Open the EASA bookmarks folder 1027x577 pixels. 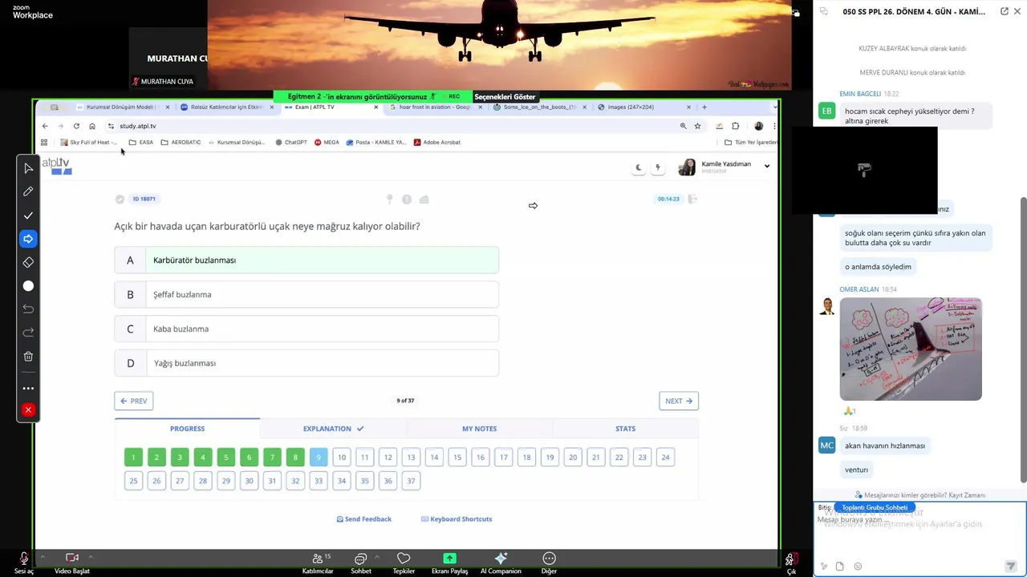point(140,142)
